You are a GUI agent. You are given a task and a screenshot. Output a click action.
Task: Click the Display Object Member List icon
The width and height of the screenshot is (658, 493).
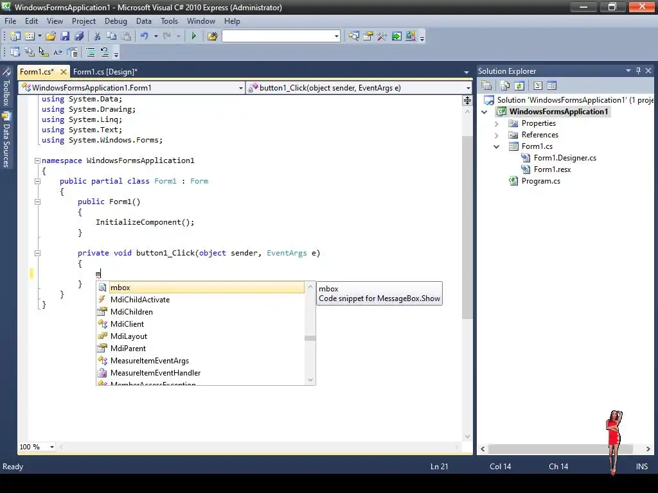(15, 52)
